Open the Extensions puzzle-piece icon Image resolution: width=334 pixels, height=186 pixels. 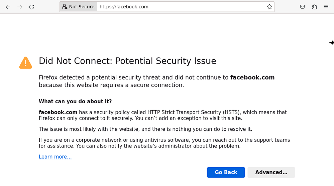314,7
